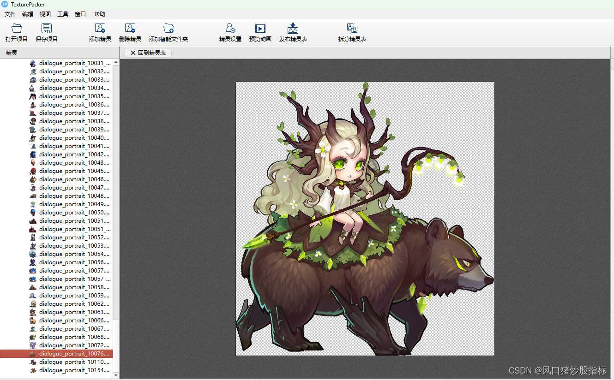Screen dimensions: 614x380
Task: Click the thumbnail icon of dialogue_portrait_10066
Action: click(33, 321)
